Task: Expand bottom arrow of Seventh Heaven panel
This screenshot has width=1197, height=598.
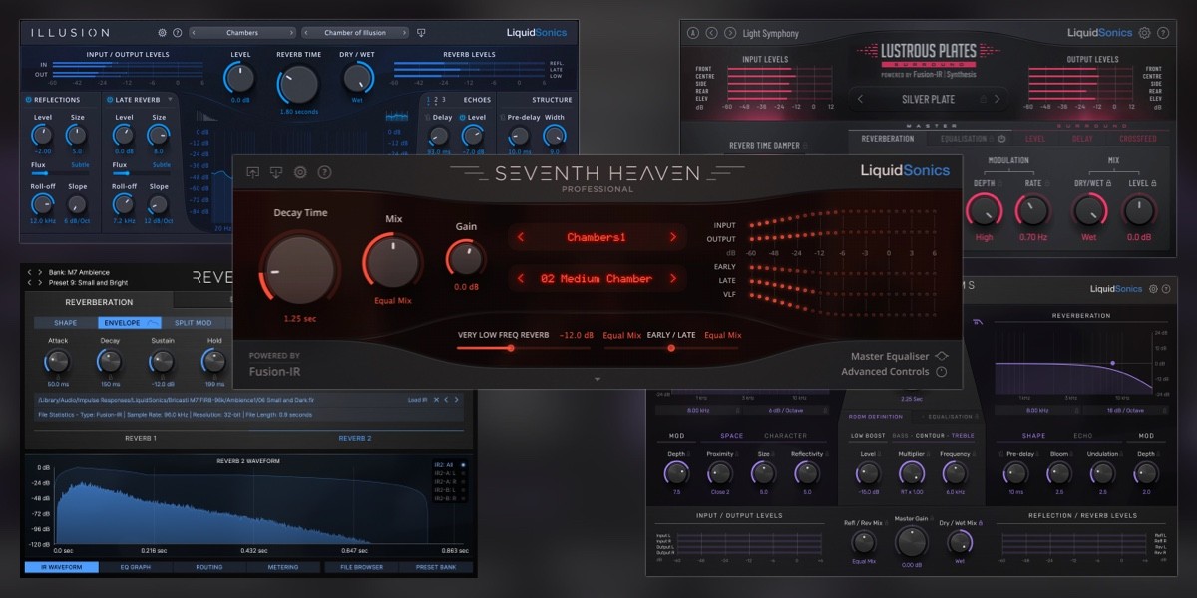Action: click(598, 380)
